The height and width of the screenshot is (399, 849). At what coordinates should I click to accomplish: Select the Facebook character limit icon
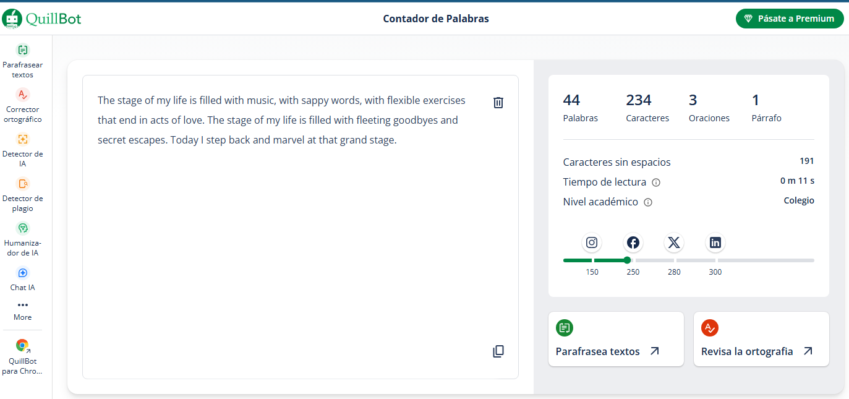[x=633, y=242]
